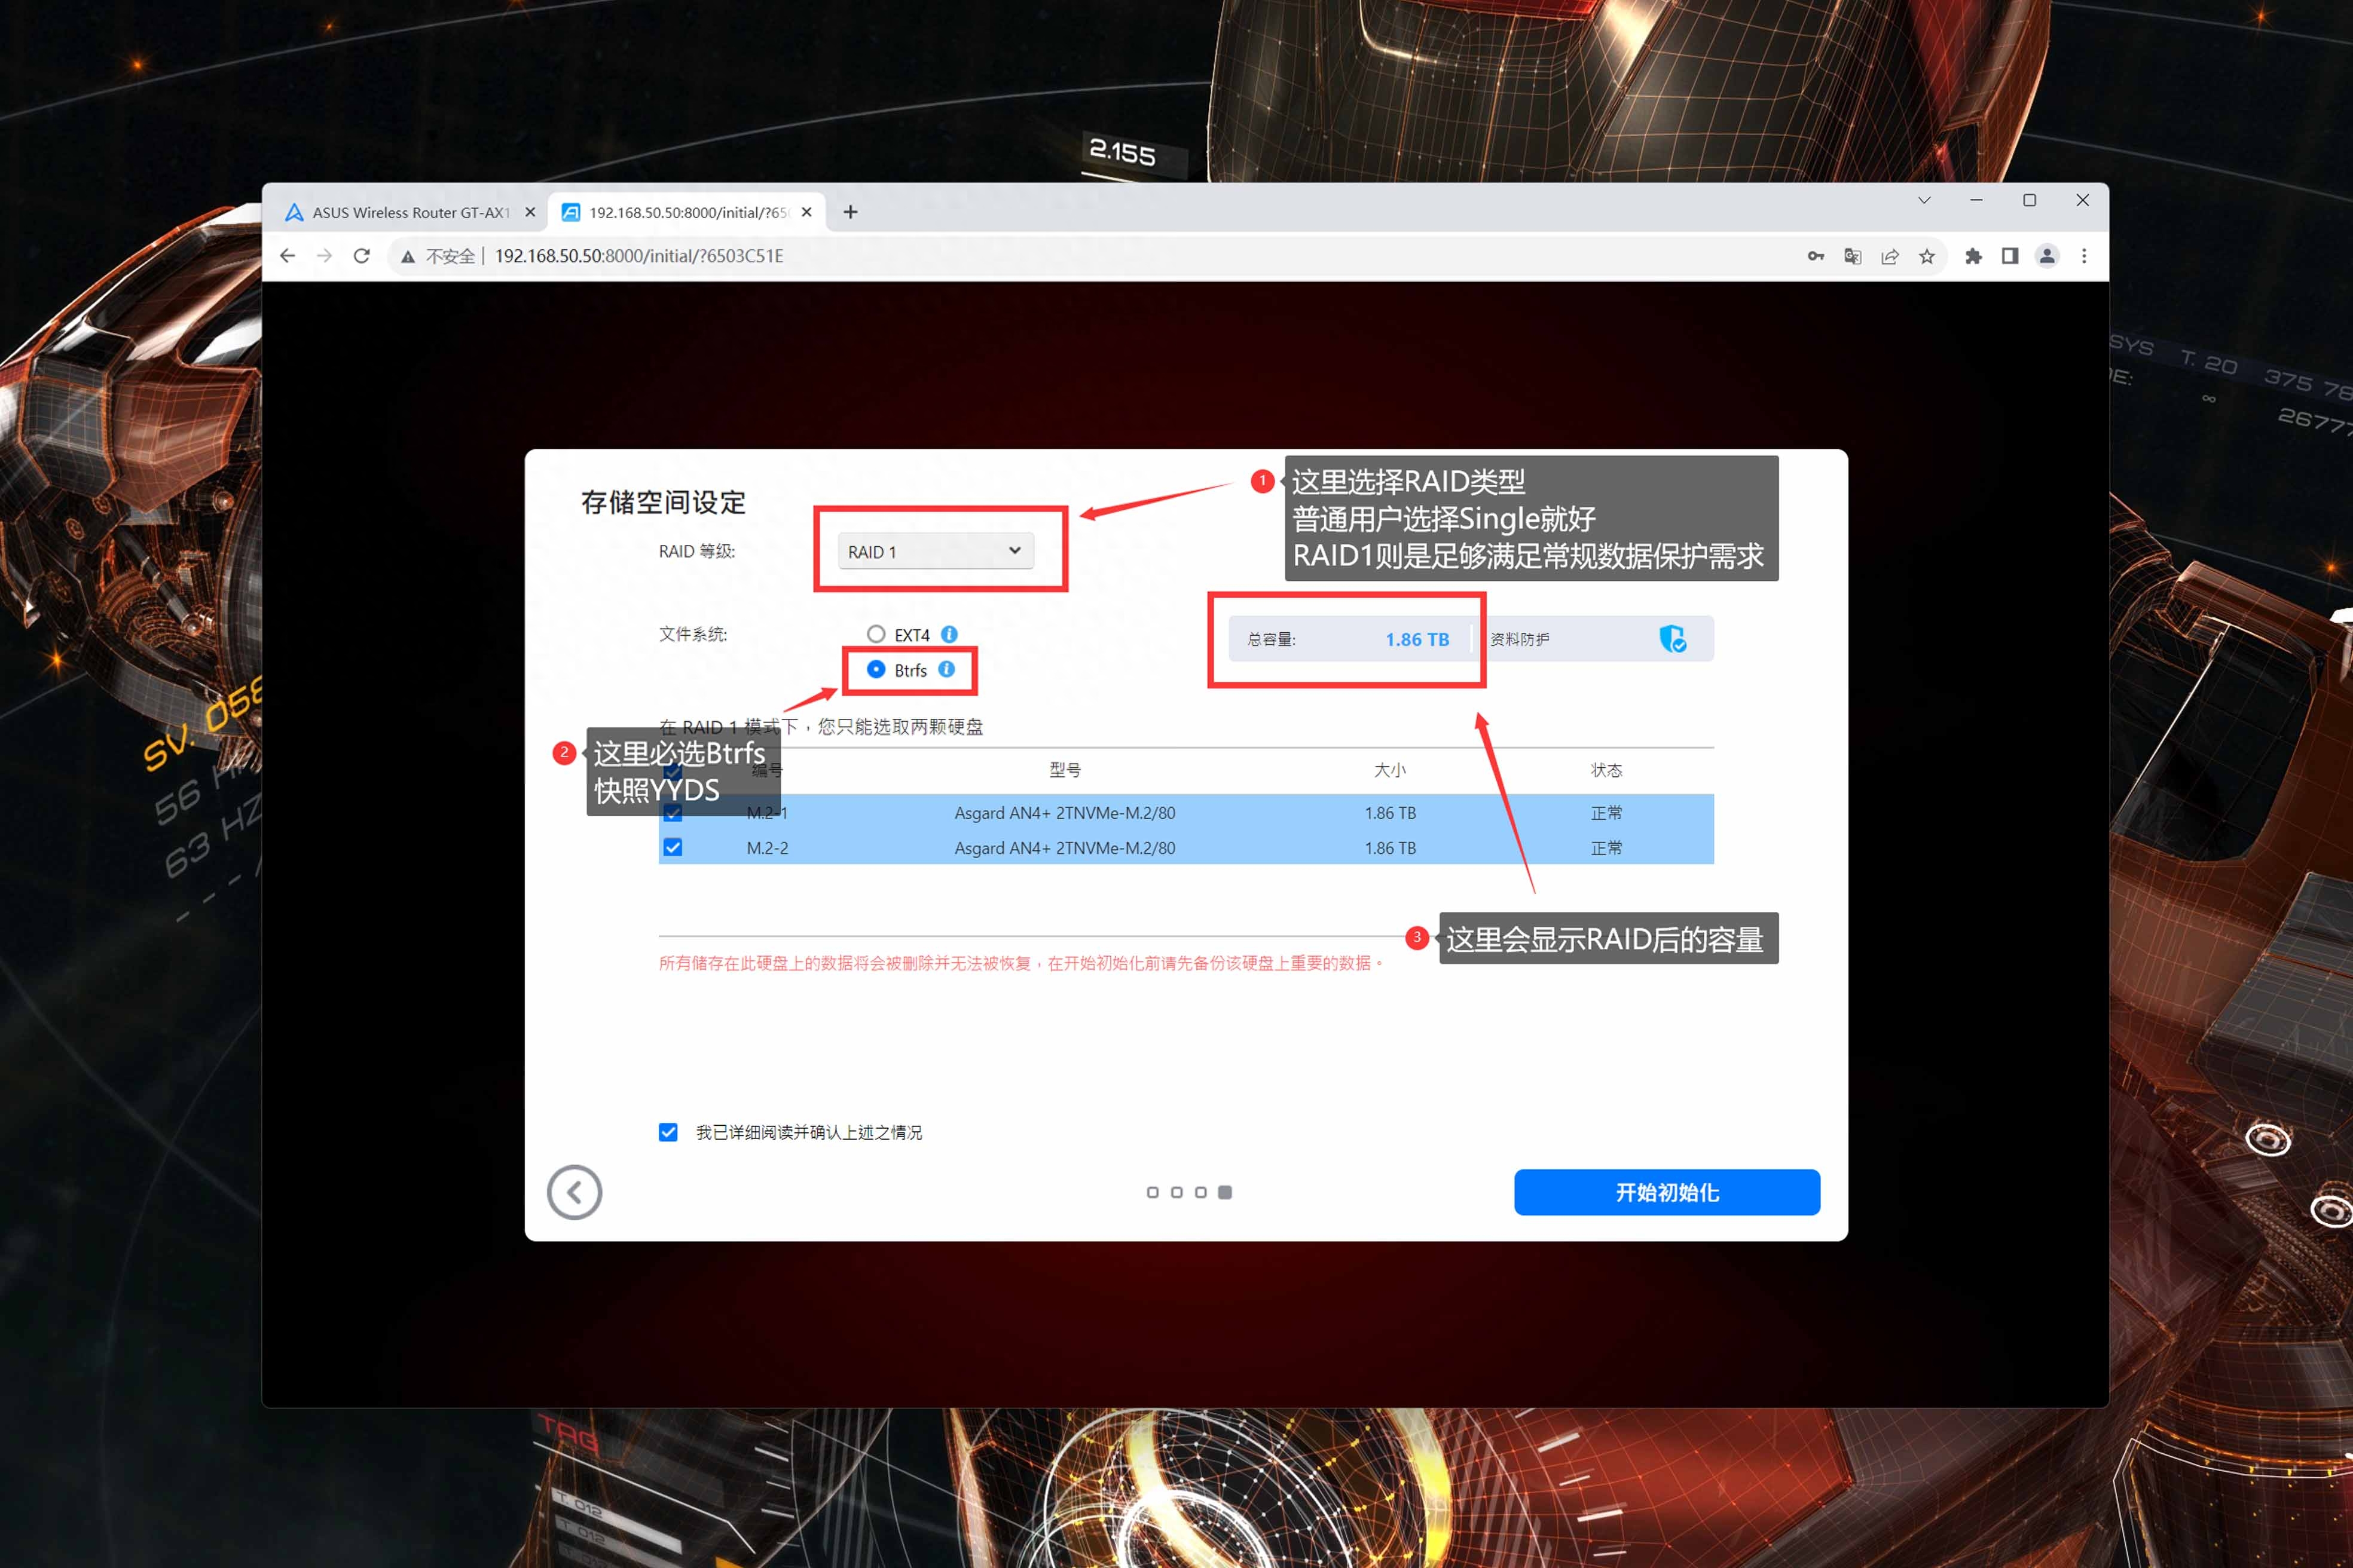Open a new browser tab
This screenshot has width=2353, height=1568.
[850, 212]
